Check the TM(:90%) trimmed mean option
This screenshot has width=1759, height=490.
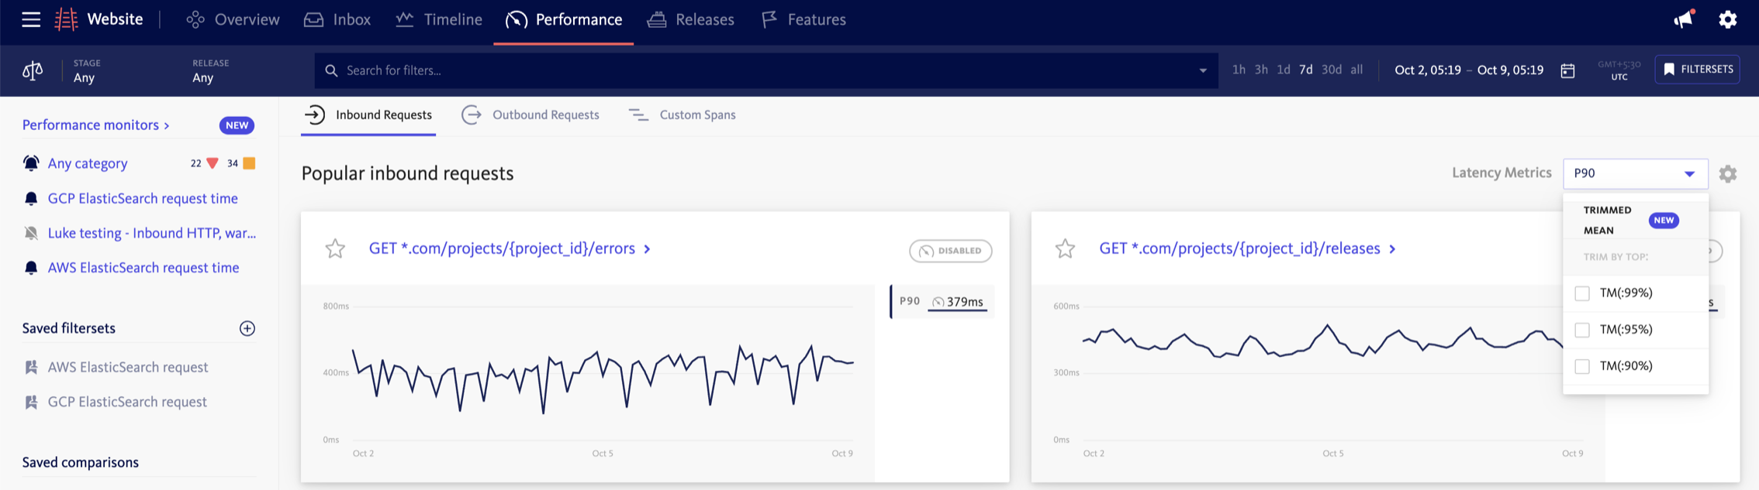pyautogui.click(x=1582, y=366)
